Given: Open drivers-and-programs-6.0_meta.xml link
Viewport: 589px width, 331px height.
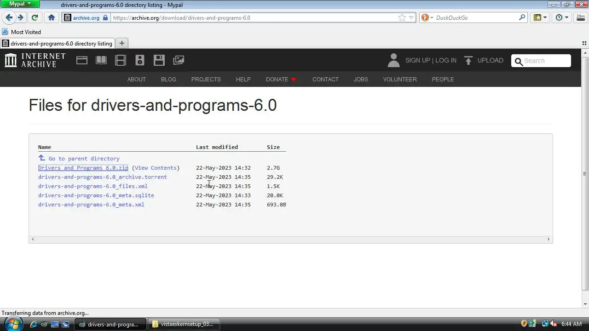Looking at the screenshot, I should click(91, 205).
